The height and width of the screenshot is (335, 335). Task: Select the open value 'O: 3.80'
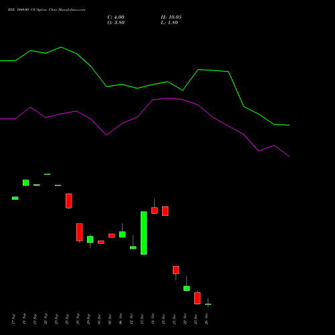(x=116, y=23)
